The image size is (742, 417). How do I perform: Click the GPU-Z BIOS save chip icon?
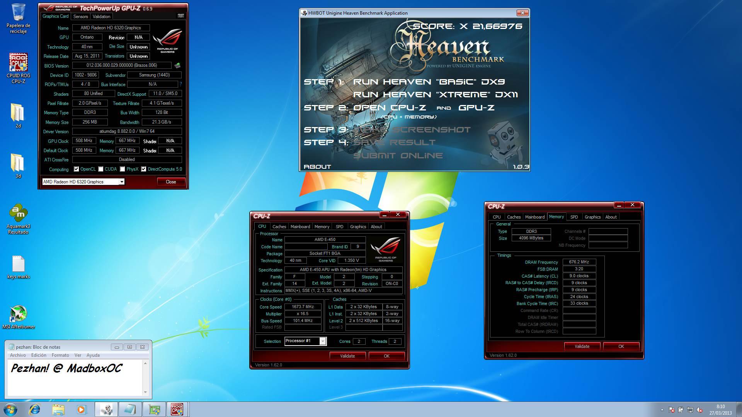tap(177, 65)
